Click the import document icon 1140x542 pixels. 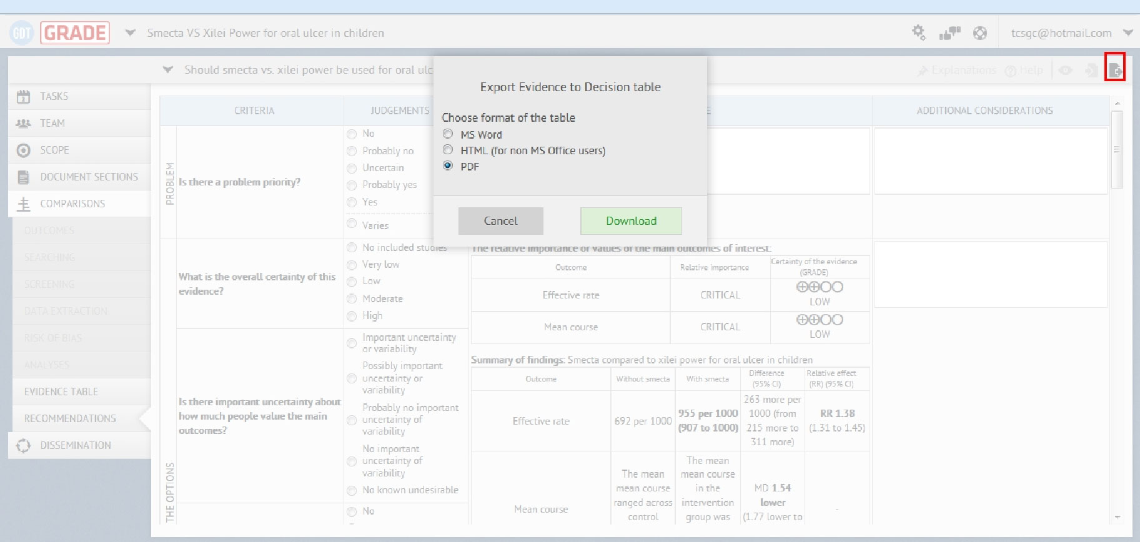coord(1091,70)
